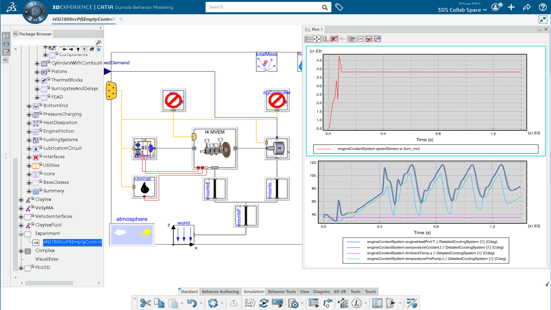The height and width of the screenshot is (310, 551).
Task: Expand the BottomEnd package node
Action: pyautogui.click(x=29, y=106)
